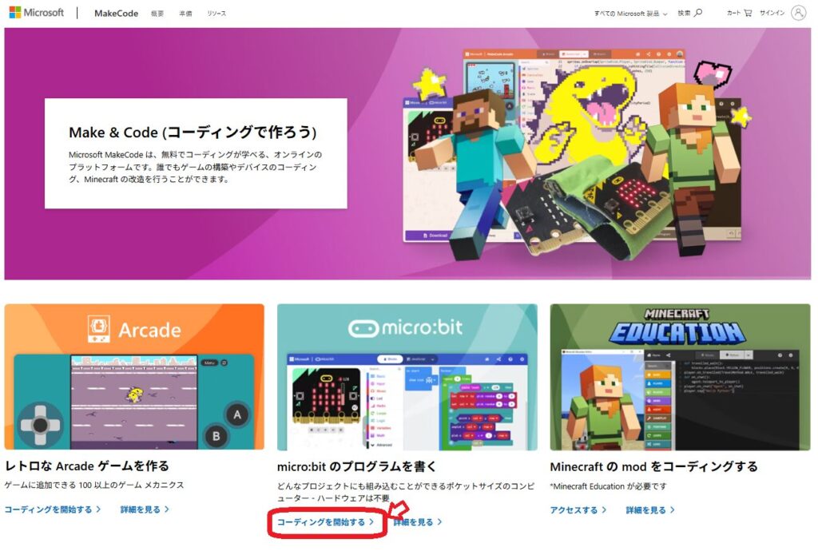The width and height of the screenshot is (818, 551).
Task: Start coding via Arcade コーディングを開始する link
Action: coord(52,509)
